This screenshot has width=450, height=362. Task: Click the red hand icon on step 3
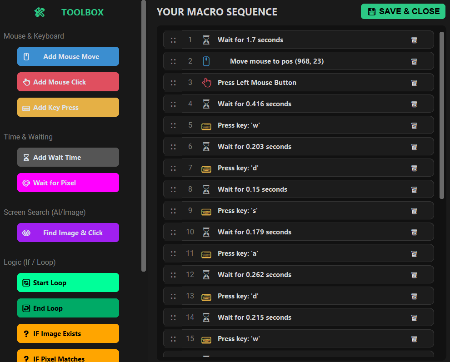(207, 83)
